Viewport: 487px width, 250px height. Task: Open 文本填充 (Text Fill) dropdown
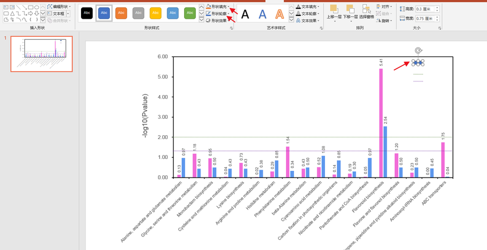(307, 7)
